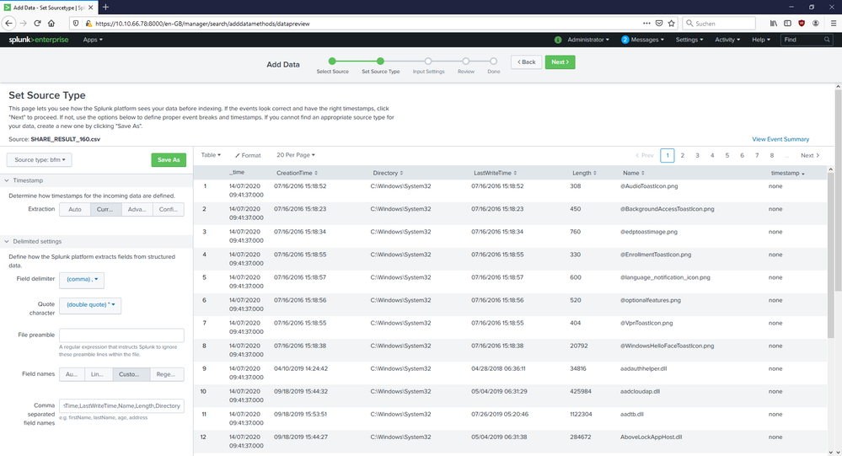Image resolution: width=842 pixels, height=456 pixels.
Task: Open page actions three-dot menu in address bar
Action: point(646,23)
